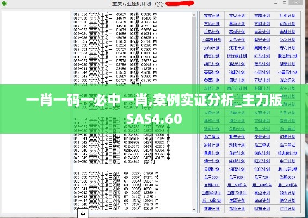Screen dimensions: 308x218
Task: Select the 四星计划 link
Action: click(237, 80)
